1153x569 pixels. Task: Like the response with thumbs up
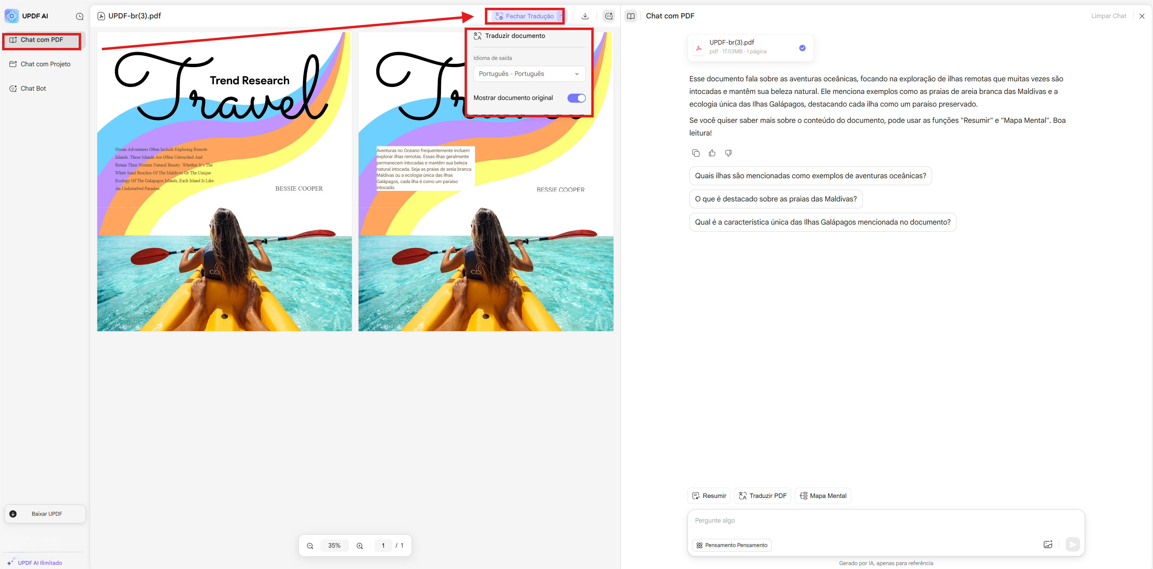(x=712, y=153)
